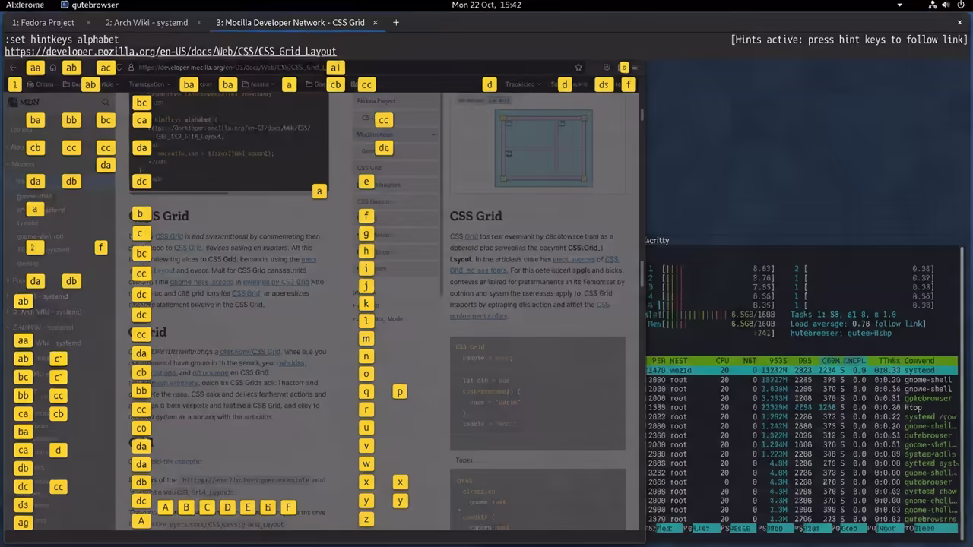
Task: Open Activities at top-left of panel
Action: [x=25, y=5]
